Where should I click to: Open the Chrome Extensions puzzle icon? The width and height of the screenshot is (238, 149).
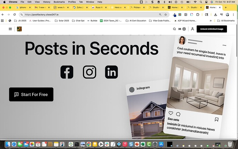(x=198, y=15)
